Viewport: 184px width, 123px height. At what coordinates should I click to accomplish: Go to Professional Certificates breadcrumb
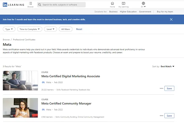coord(24,40)
